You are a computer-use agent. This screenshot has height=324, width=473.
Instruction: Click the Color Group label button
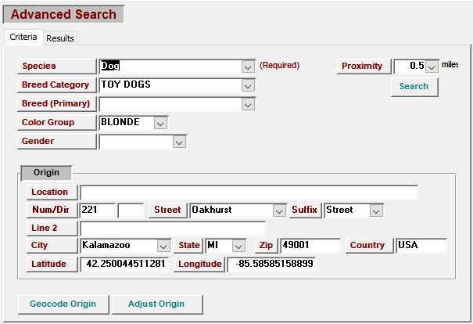point(57,122)
